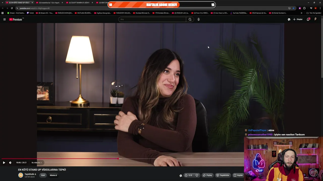
Task: Open '(2) ENGLISH with Ja...' bookmark
Action: click(180, 13)
